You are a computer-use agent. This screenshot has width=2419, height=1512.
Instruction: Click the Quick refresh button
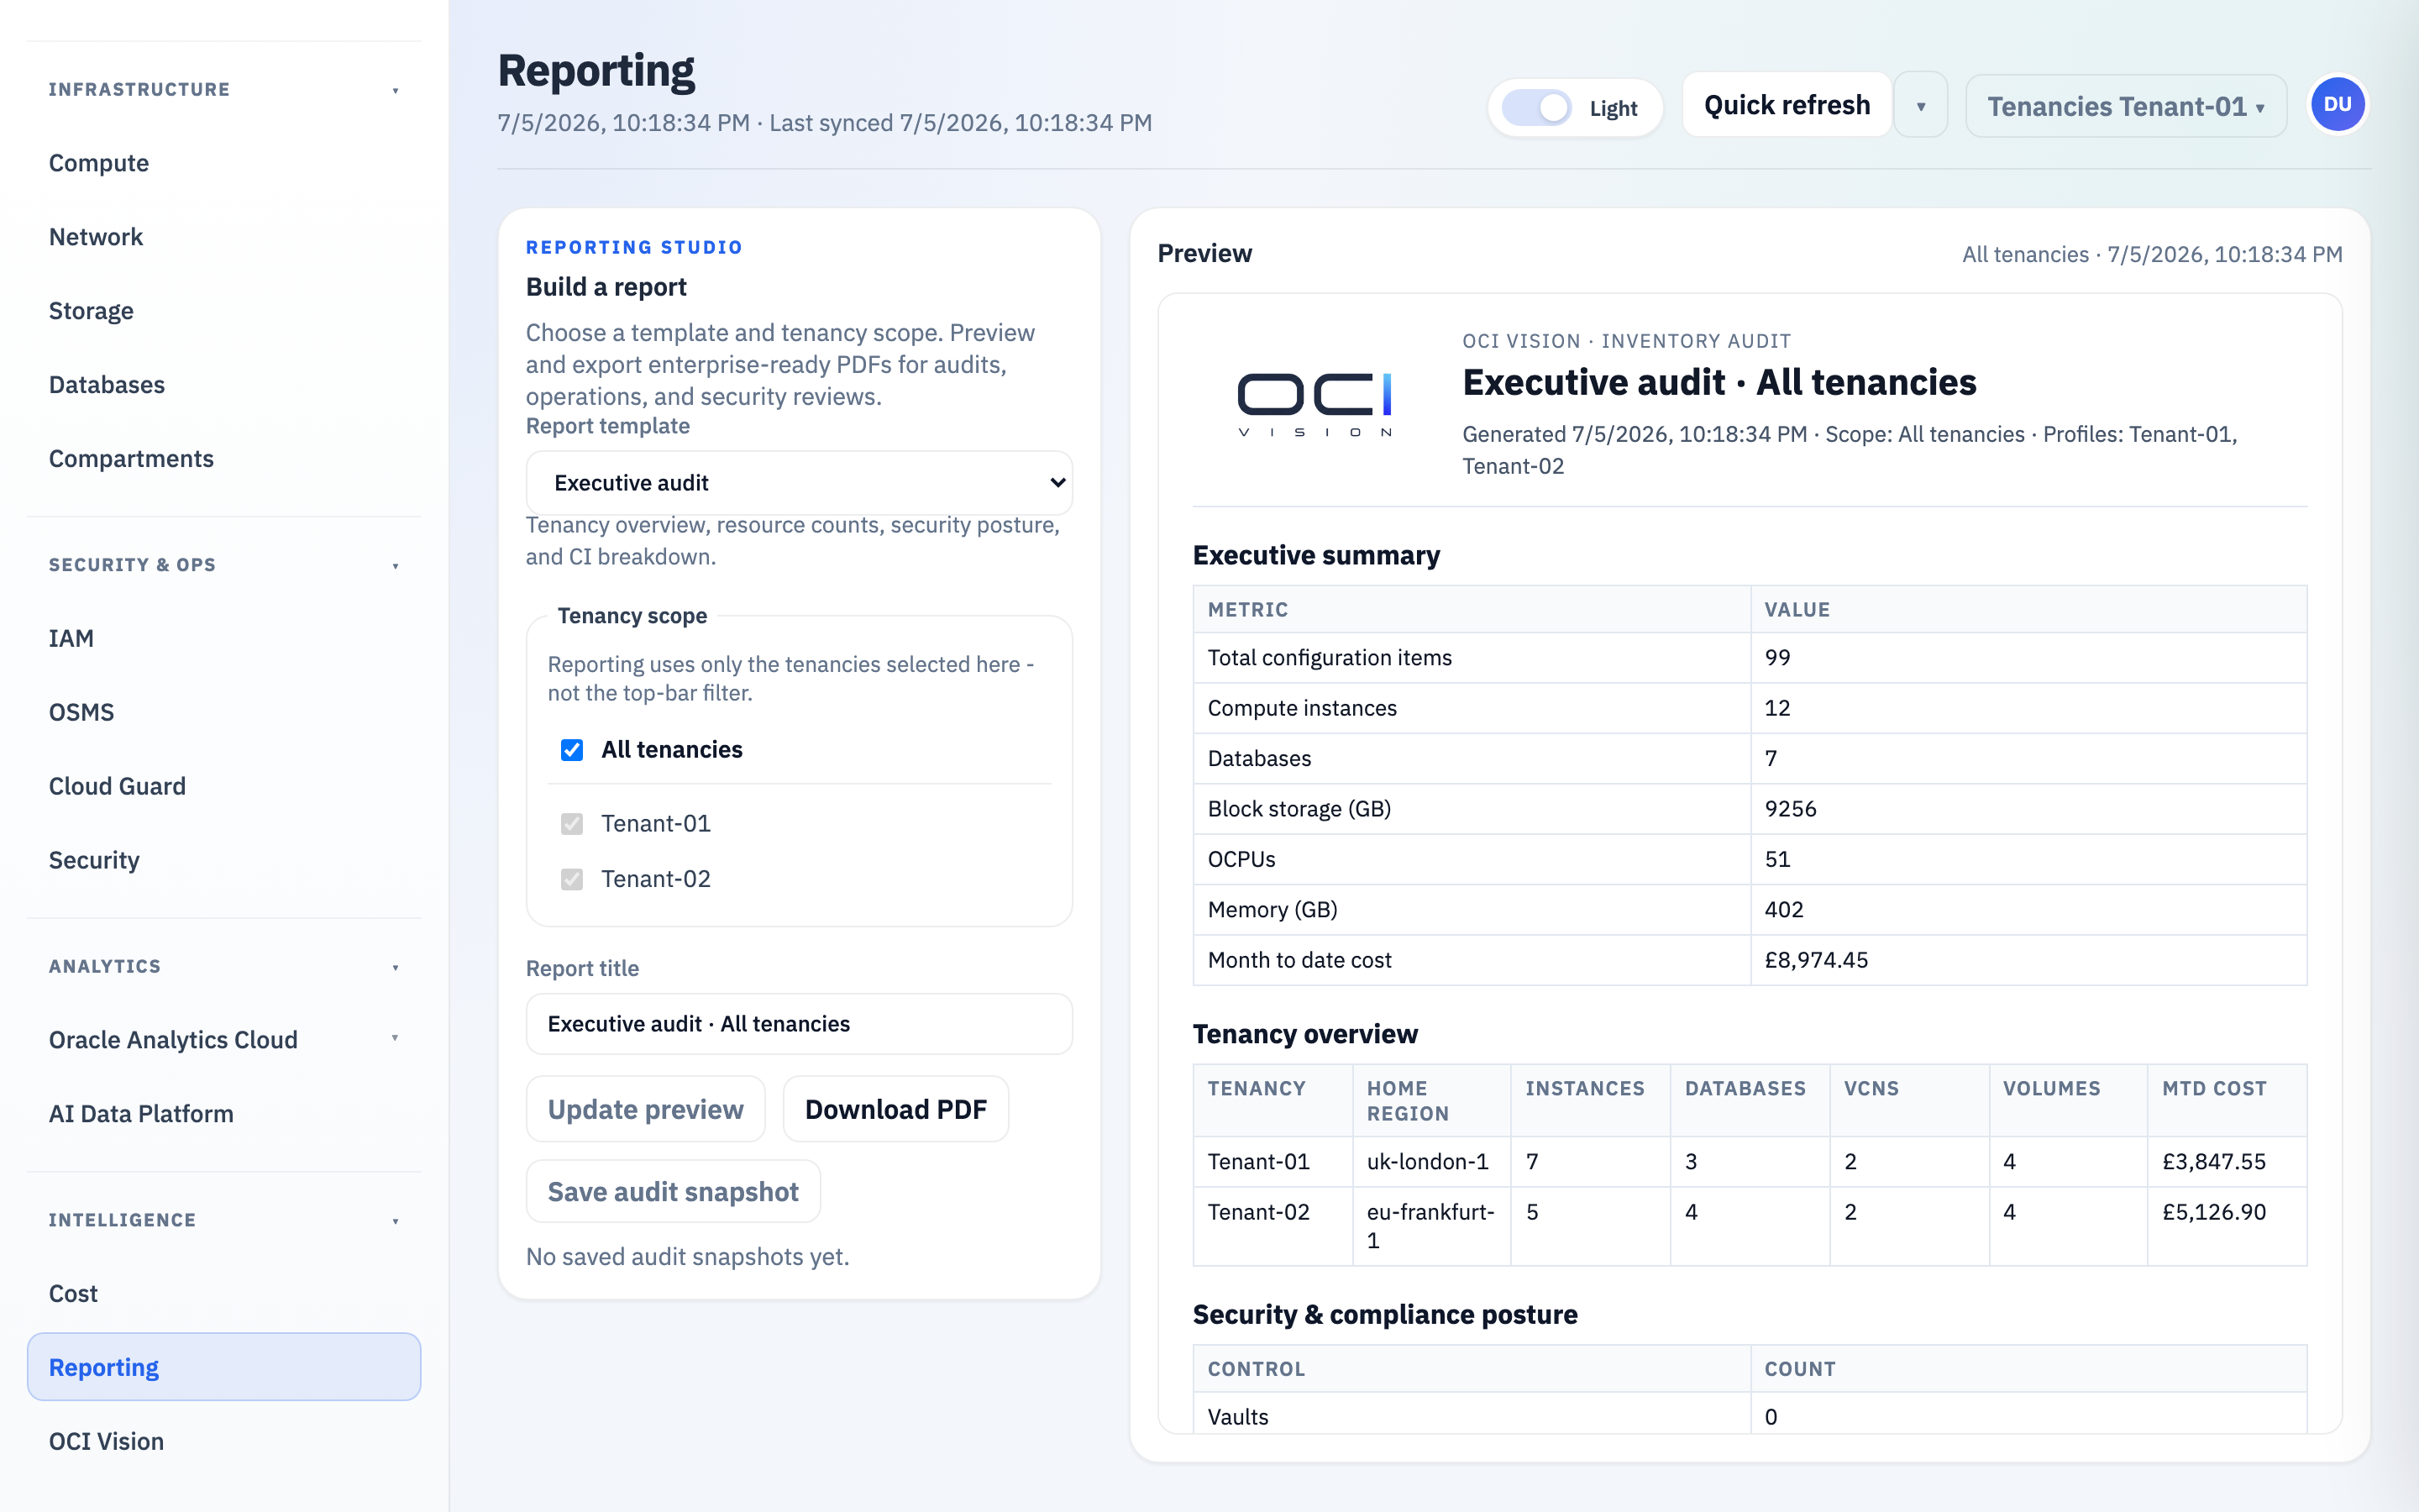pyautogui.click(x=1787, y=105)
